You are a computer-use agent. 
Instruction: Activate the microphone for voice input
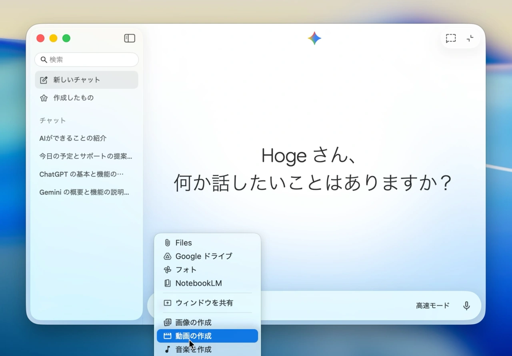coord(466,305)
